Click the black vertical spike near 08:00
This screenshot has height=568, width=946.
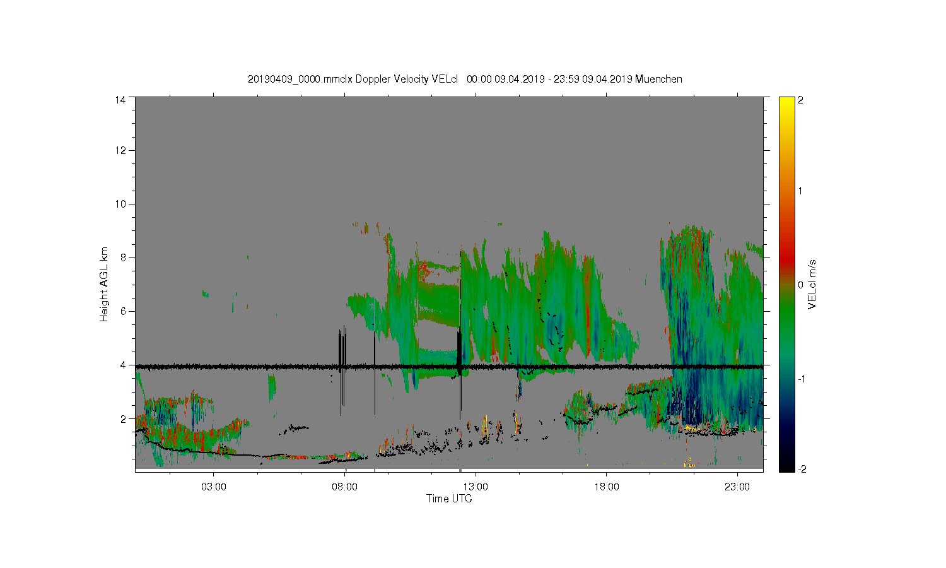[x=342, y=370]
